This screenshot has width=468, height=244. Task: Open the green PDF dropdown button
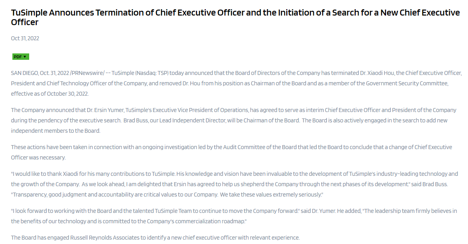pyautogui.click(x=20, y=57)
